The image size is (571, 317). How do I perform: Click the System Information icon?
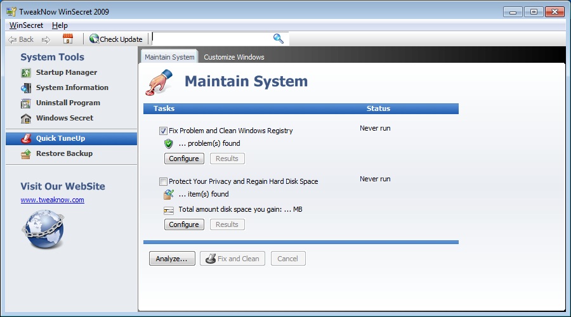click(x=26, y=87)
